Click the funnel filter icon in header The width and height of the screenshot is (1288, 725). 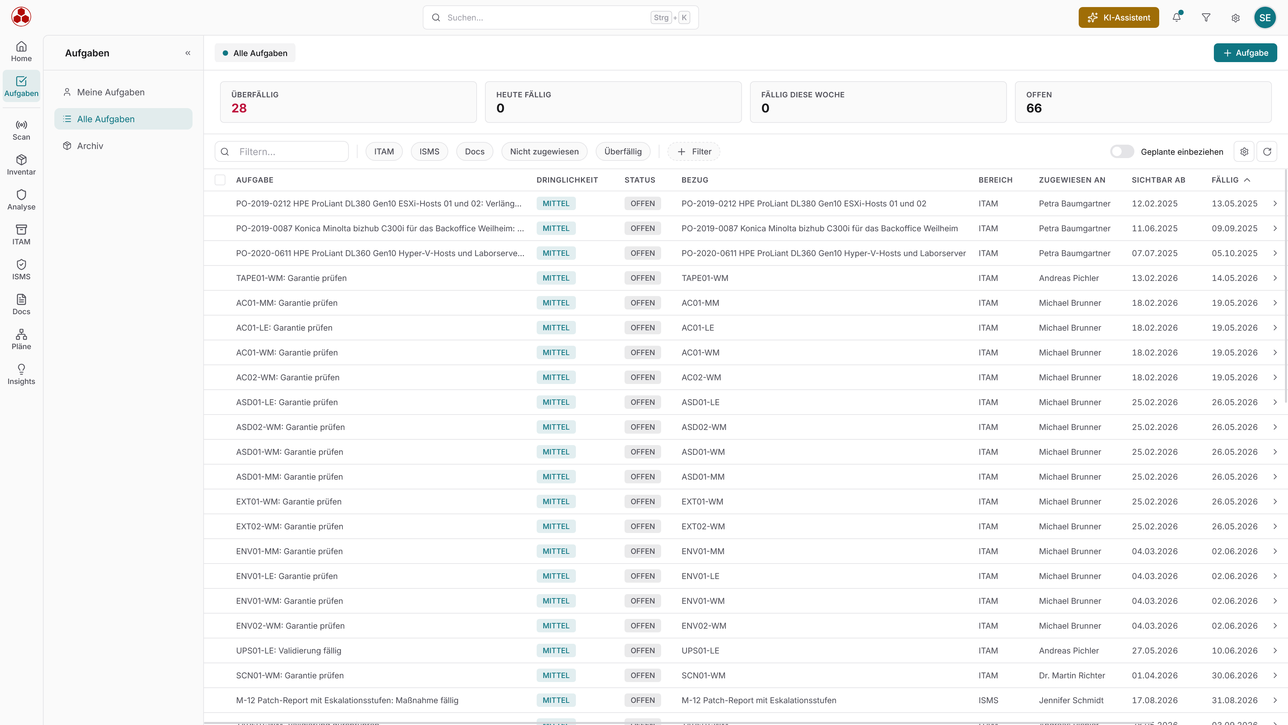(x=1206, y=17)
